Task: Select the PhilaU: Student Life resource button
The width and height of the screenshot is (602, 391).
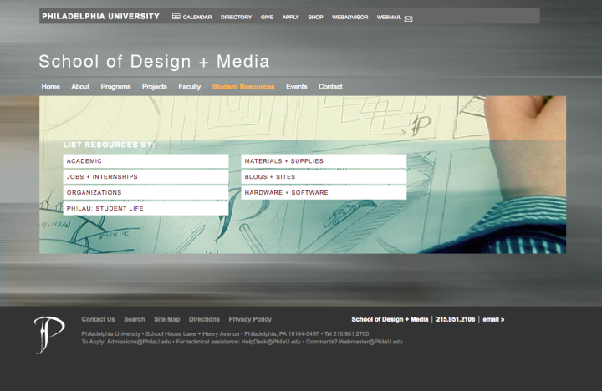Action: 145,208
